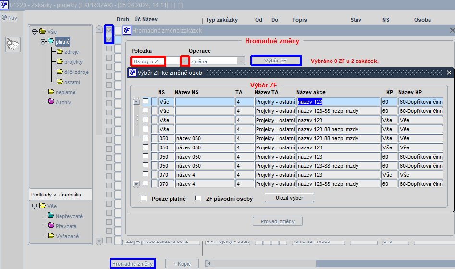Open the Položka dropdown arrow
Screen dimensions: 455x269
pos(185,61)
